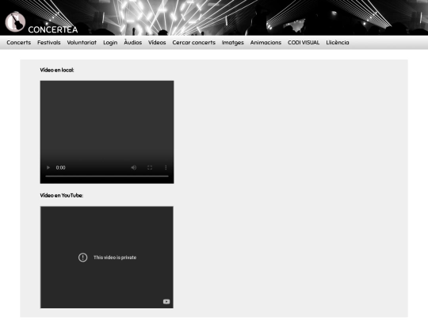The image size is (428, 321).
Task: Select the Vídeos menu item
Action: [x=157, y=42]
